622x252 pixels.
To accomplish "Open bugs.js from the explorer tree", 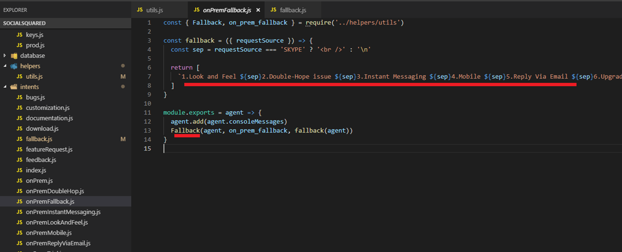I will (x=35, y=97).
